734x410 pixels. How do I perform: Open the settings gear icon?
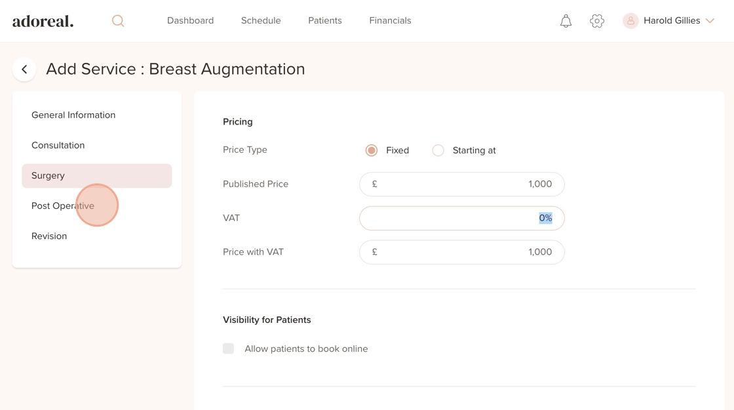tap(596, 21)
